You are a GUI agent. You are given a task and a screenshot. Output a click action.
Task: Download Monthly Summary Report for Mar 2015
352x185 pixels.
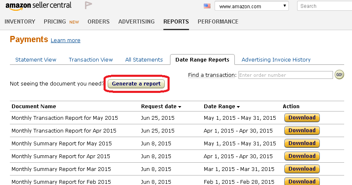click(302, 169)
